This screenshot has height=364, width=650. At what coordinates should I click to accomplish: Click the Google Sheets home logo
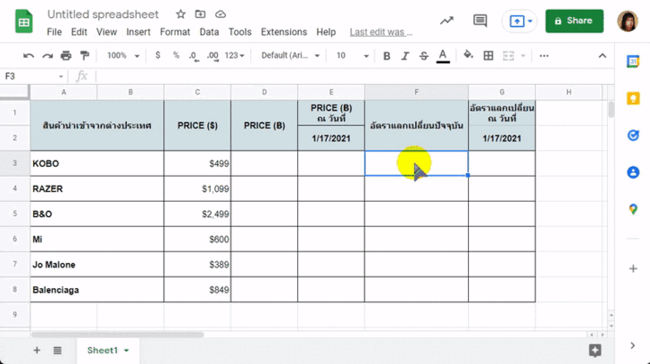coord(23,21)
